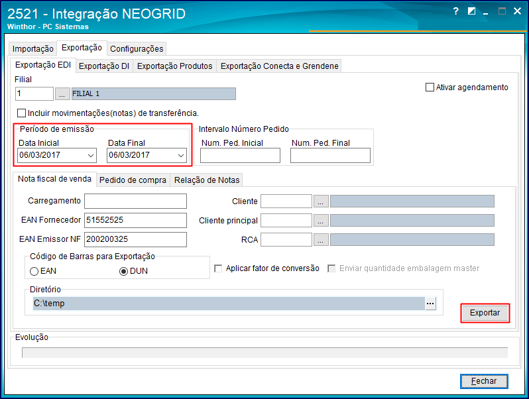Click the Diretório path field C:\temp
The width and height of the screenshot is (529, 399).
pyautogui.click(x=229, y=304)
